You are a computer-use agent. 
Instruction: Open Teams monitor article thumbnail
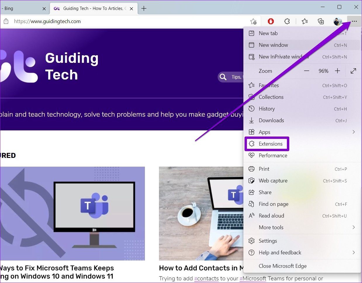pos(72,213)
